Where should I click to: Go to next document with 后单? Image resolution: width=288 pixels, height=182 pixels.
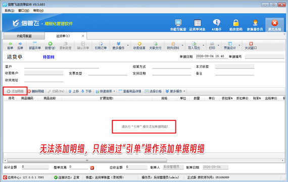20,45
